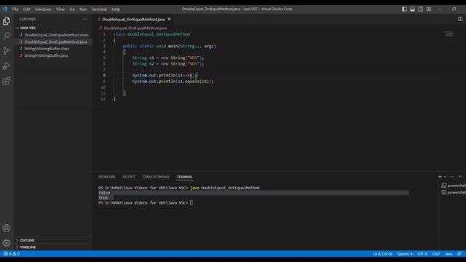Split the editor right
The width and height of the screenshot is (466, 262).
coord(460,19)
